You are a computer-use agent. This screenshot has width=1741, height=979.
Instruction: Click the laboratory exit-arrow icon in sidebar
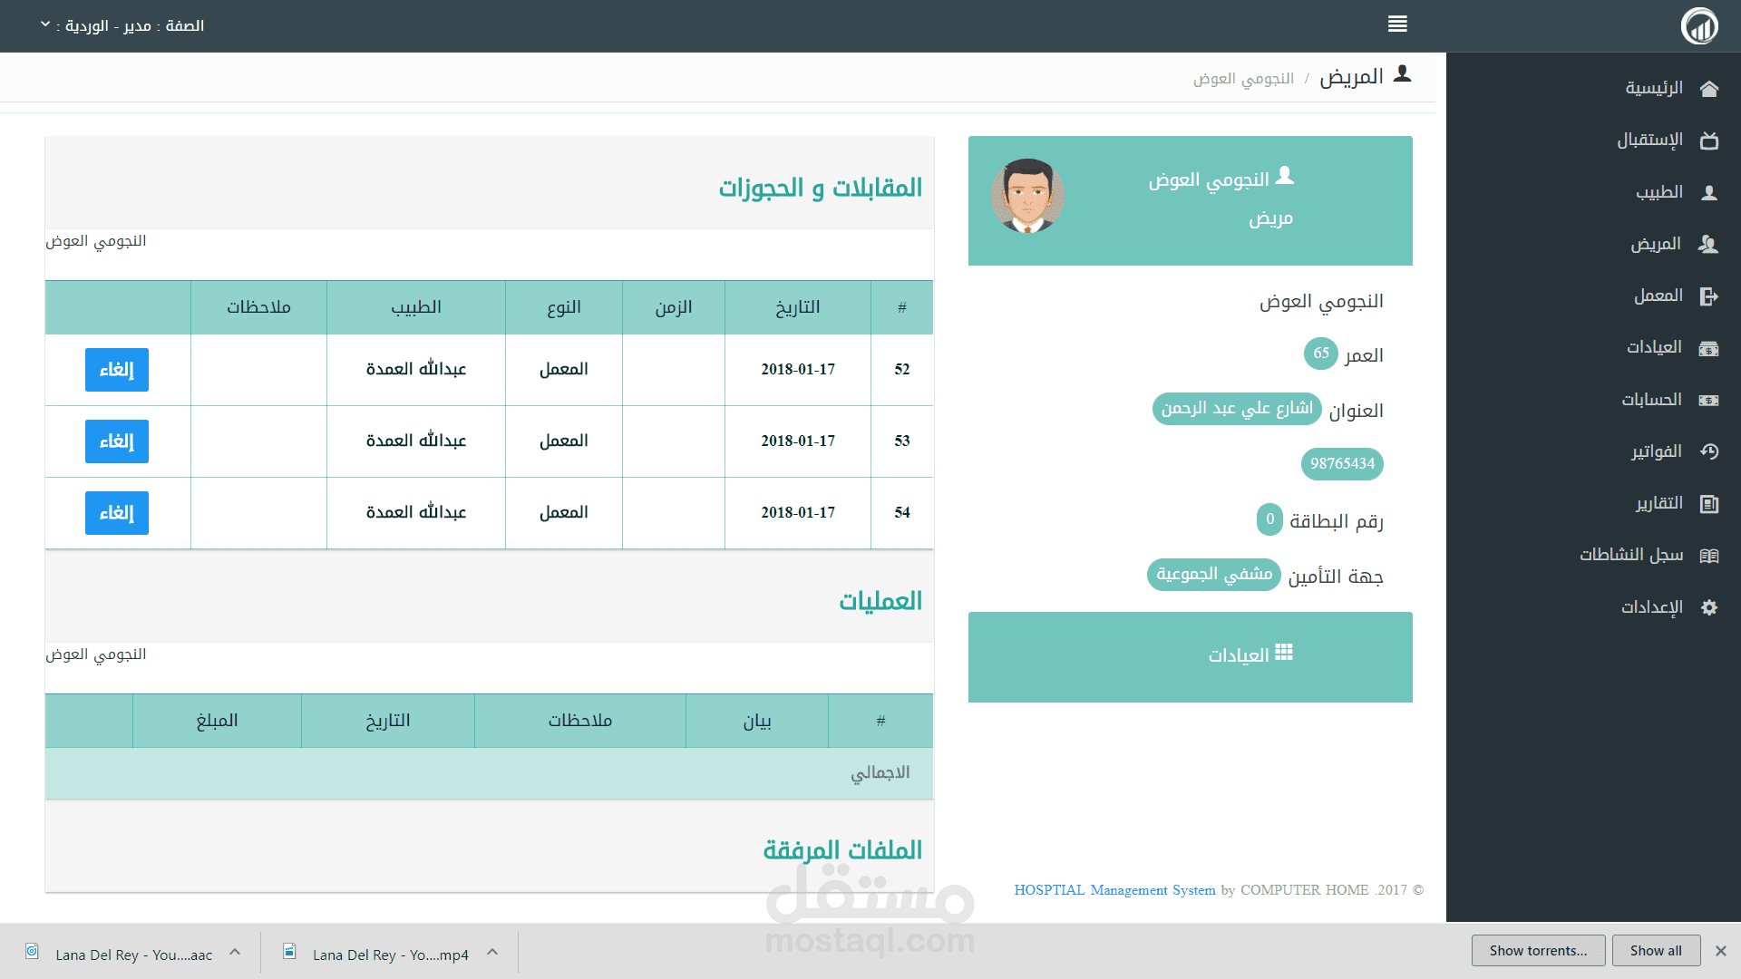(x=1709, y=296)
